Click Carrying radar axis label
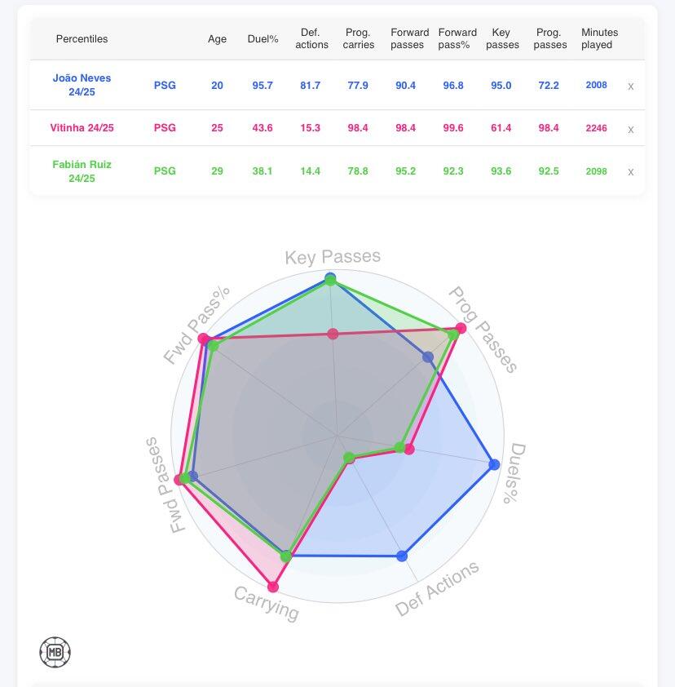This screenshot has width=675, height=687. (267, 604)
